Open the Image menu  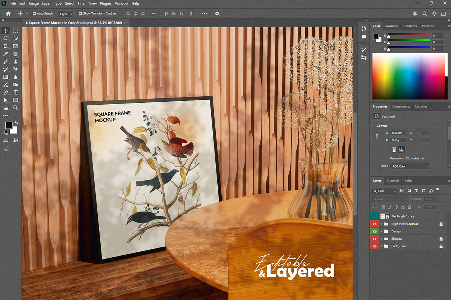click(x=34, y=3)
